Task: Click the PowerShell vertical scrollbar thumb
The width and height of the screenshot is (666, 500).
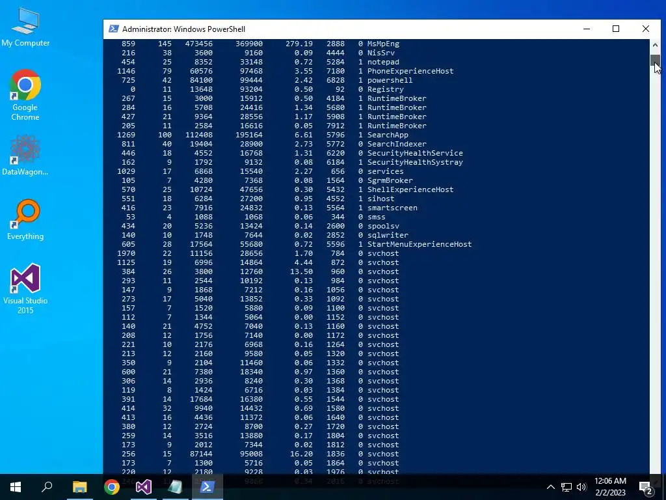Action: (x=655, y=61)
